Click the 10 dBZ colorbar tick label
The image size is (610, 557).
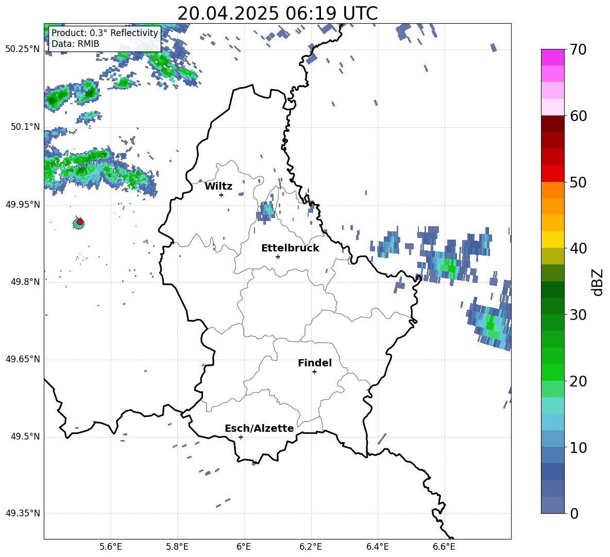(x=578, y=447)
